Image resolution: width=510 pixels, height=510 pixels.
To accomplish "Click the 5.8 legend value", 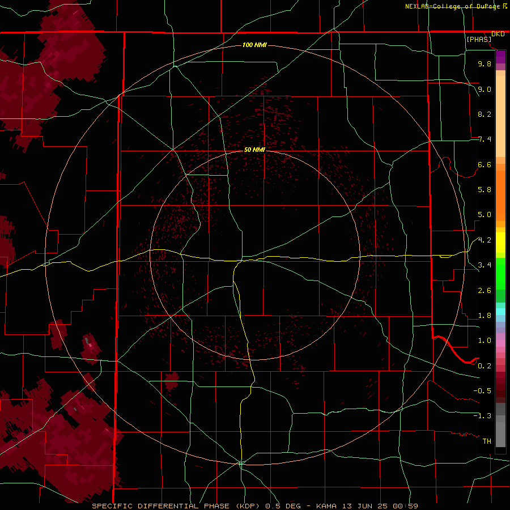I will (484, 189).
